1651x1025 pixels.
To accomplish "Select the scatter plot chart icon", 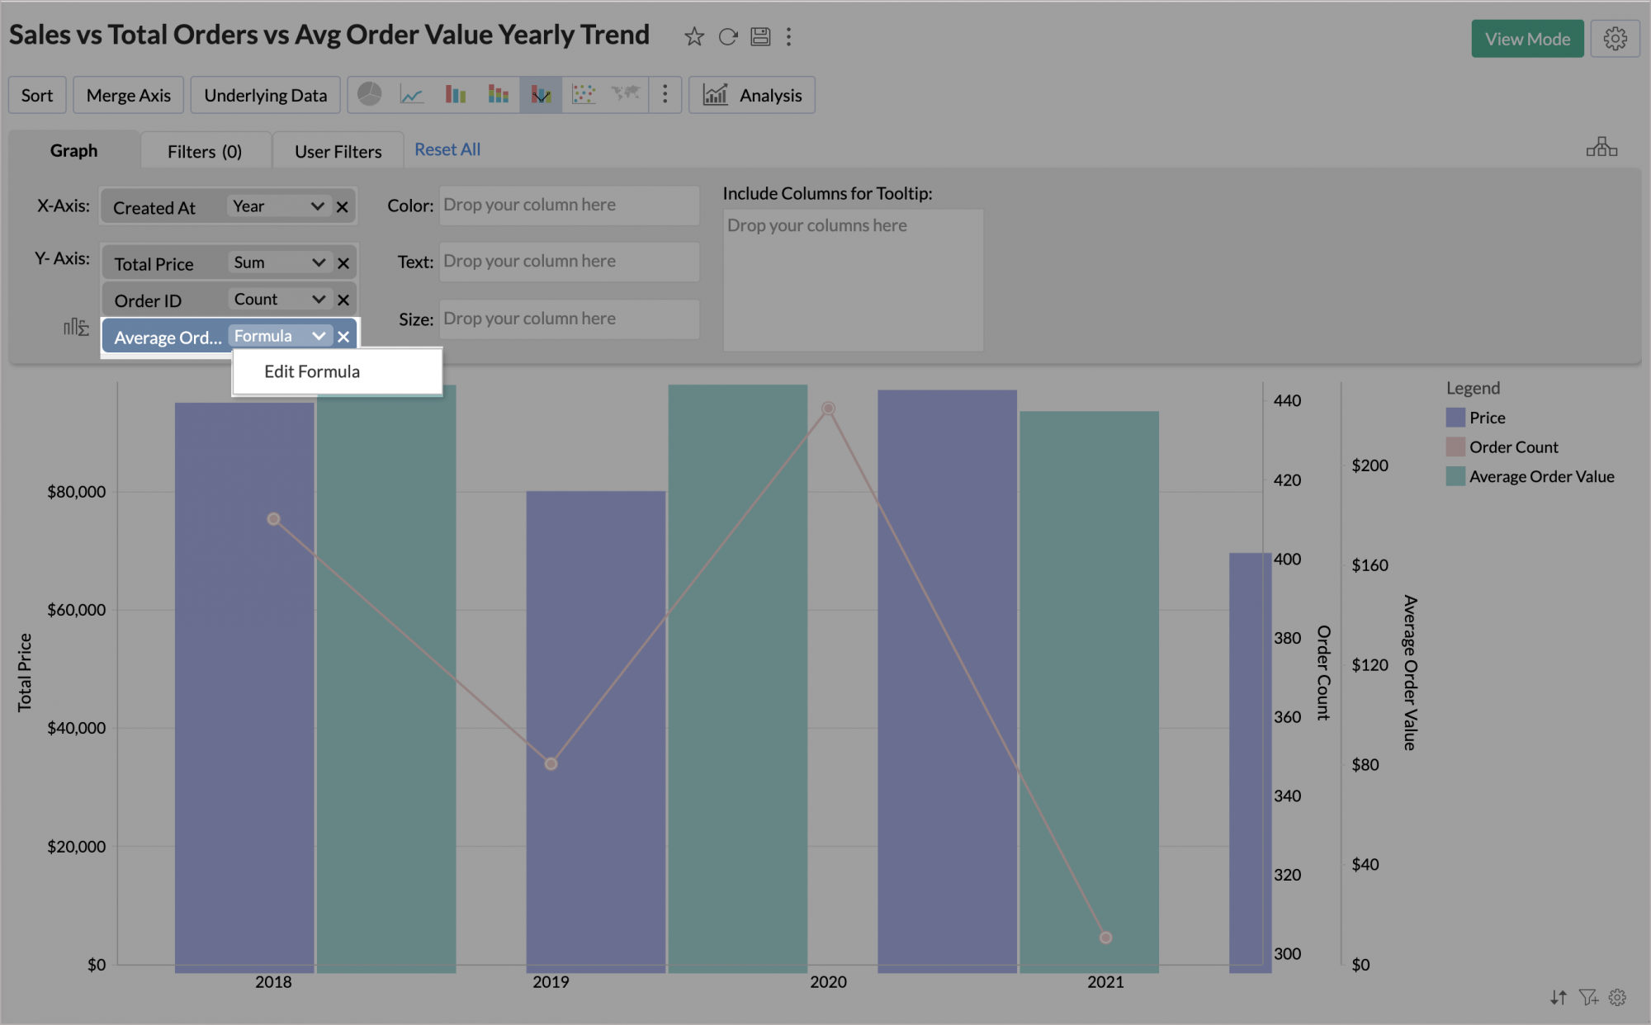I will (x=584, y=95).
